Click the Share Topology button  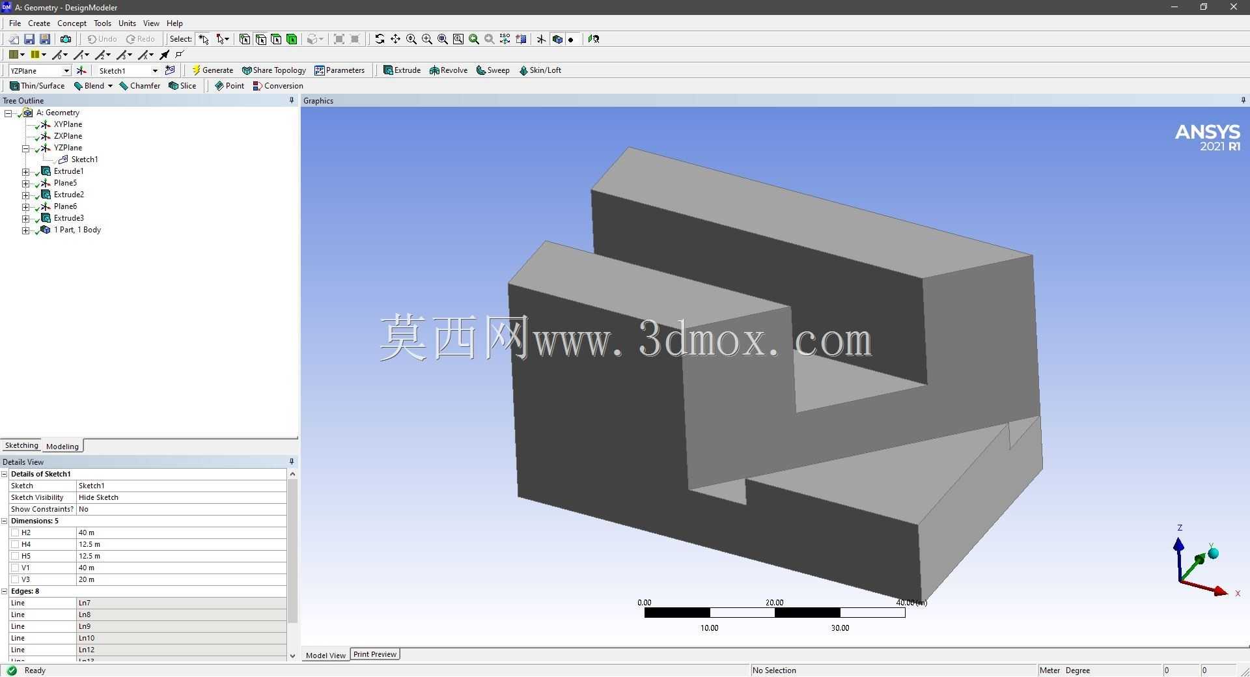(x=273, y=70)
